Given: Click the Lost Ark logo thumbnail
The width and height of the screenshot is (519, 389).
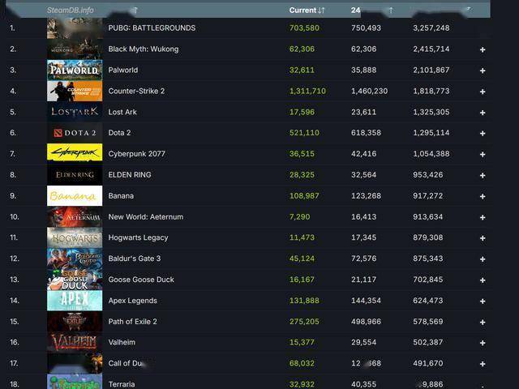Looking at the screenshot, I should click(x=75, y=112).
